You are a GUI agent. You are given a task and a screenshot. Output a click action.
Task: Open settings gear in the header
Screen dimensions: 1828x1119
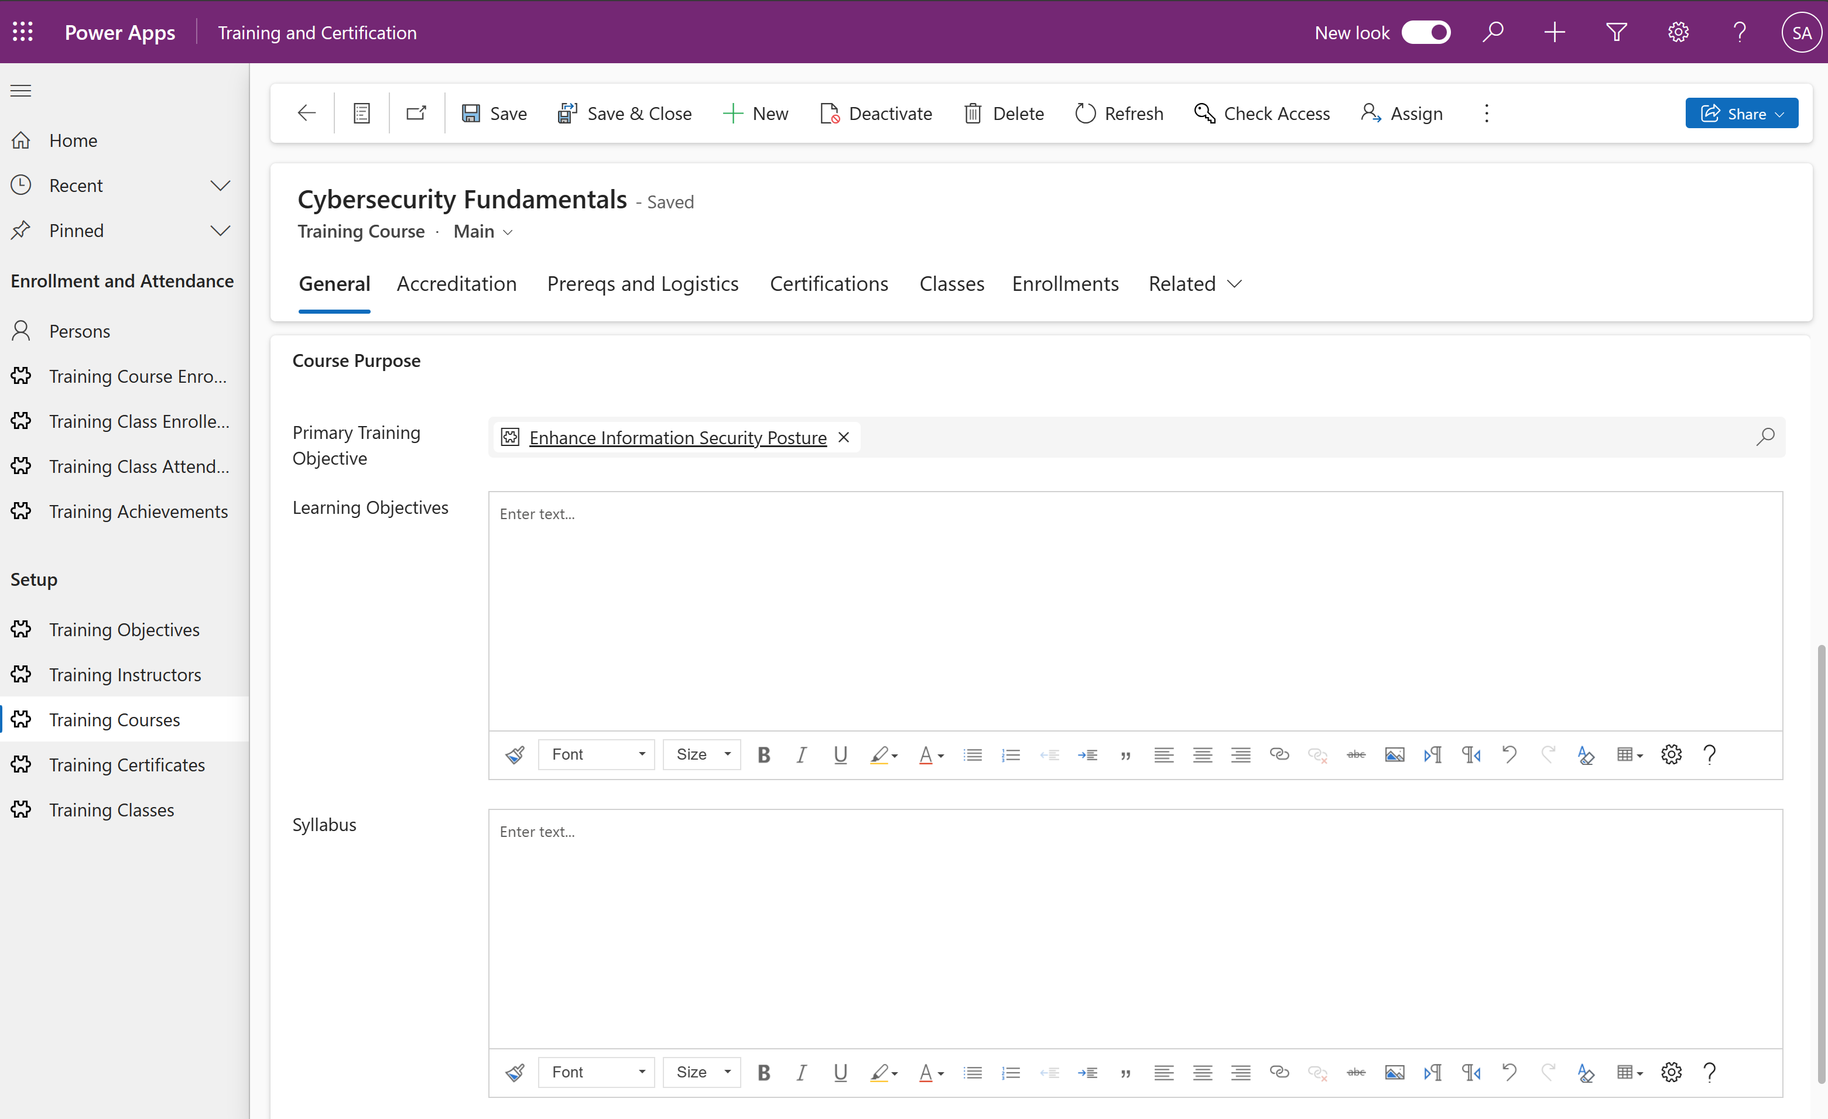pos(1678,32)
